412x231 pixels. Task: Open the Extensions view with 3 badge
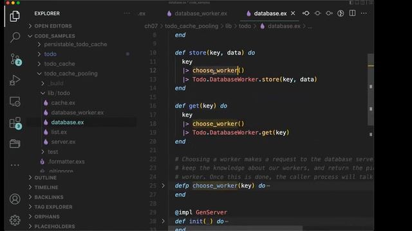point(15,123)
